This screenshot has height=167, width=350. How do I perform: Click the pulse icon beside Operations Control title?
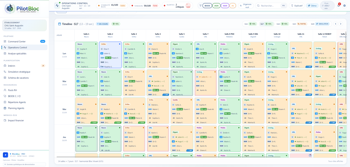[57, 6]
